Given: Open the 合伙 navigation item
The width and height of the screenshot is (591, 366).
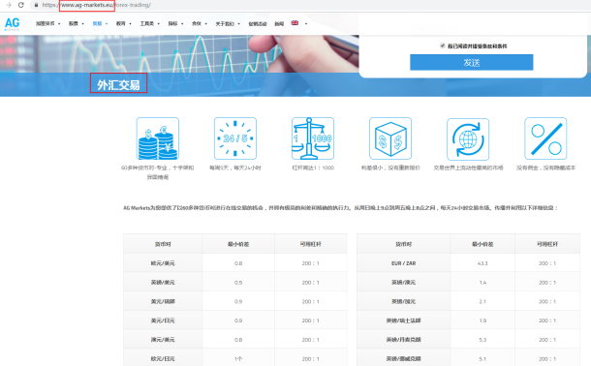Looking at the screenshot, I should click(x=197, y=23).
